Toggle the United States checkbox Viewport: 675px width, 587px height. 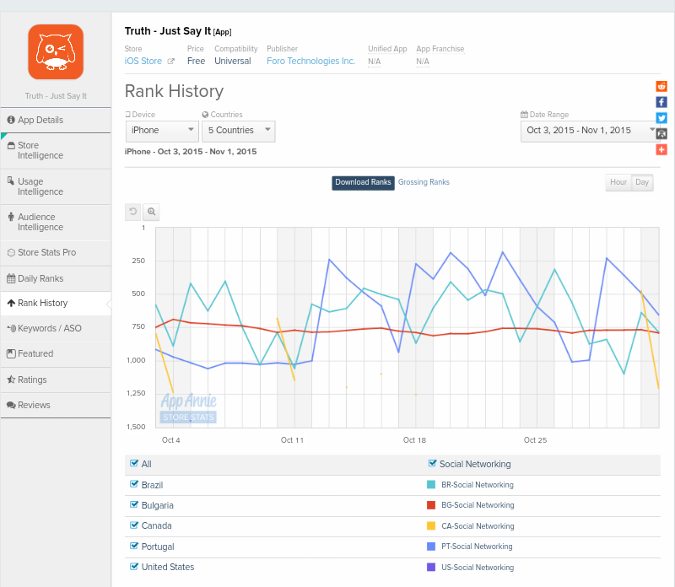coord(134,567)
